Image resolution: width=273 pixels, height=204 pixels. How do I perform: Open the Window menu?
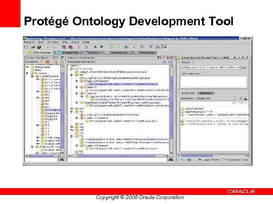click(53, 42)
